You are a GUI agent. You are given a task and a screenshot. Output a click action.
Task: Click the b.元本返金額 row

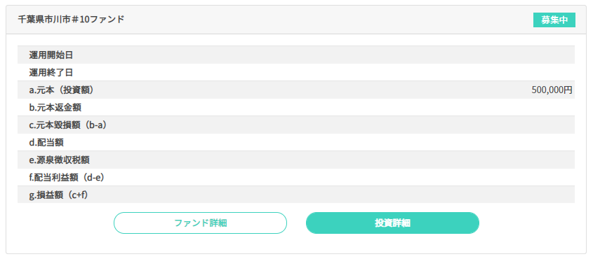pyautogui.click(x=296, y=107)
